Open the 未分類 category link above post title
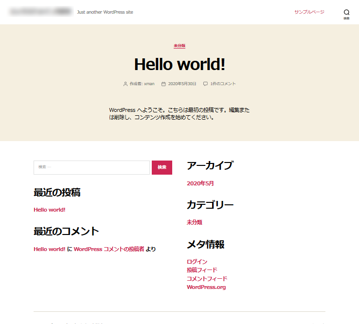 tap(179, 46)
